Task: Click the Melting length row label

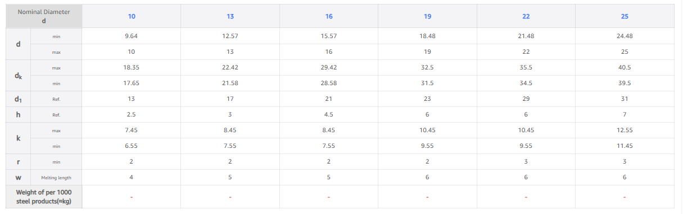Action: point(56,178)
